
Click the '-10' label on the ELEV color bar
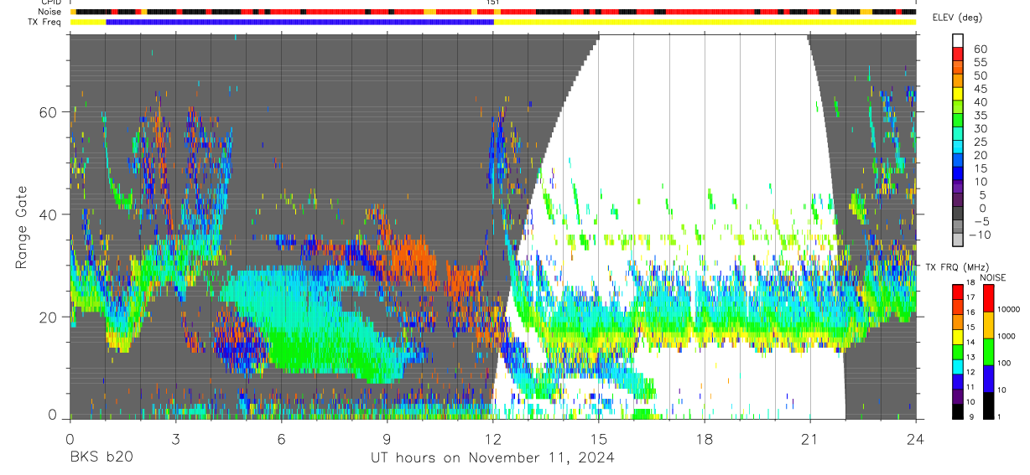(980, 235)
